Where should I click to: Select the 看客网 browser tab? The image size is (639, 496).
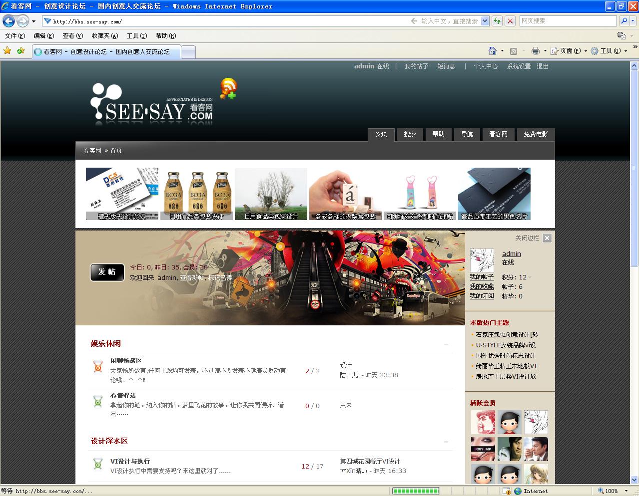(106, 51)
